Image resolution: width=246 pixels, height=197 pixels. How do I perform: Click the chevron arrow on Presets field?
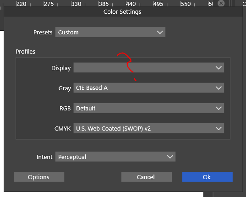pyautogui.click(x=160, y=33)
